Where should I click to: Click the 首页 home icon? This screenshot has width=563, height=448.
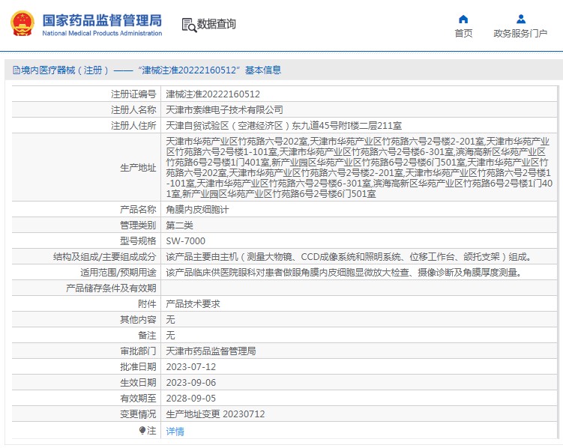pos(463,19)
